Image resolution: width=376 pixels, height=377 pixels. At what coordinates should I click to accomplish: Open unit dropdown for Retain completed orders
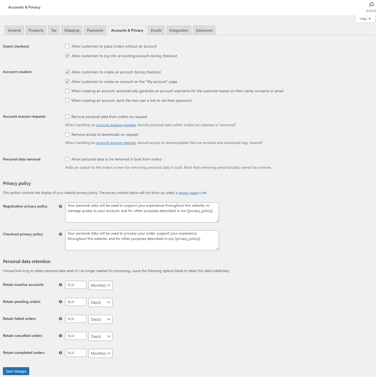point(100,353)
